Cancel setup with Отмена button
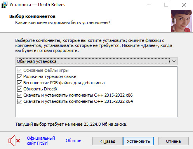Screen dimensions: 193x149 174,141
